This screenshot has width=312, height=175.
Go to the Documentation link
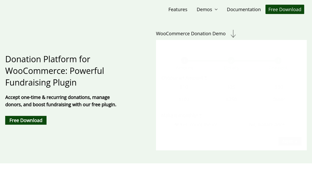pos(243,9)
